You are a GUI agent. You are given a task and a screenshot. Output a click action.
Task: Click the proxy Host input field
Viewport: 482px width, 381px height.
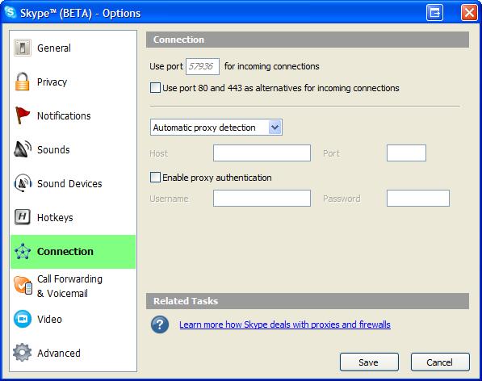(262, 153)
